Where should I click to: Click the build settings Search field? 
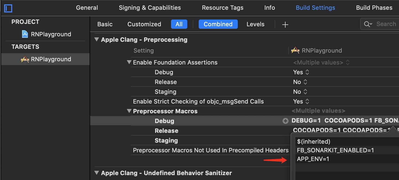click(386, 24)
